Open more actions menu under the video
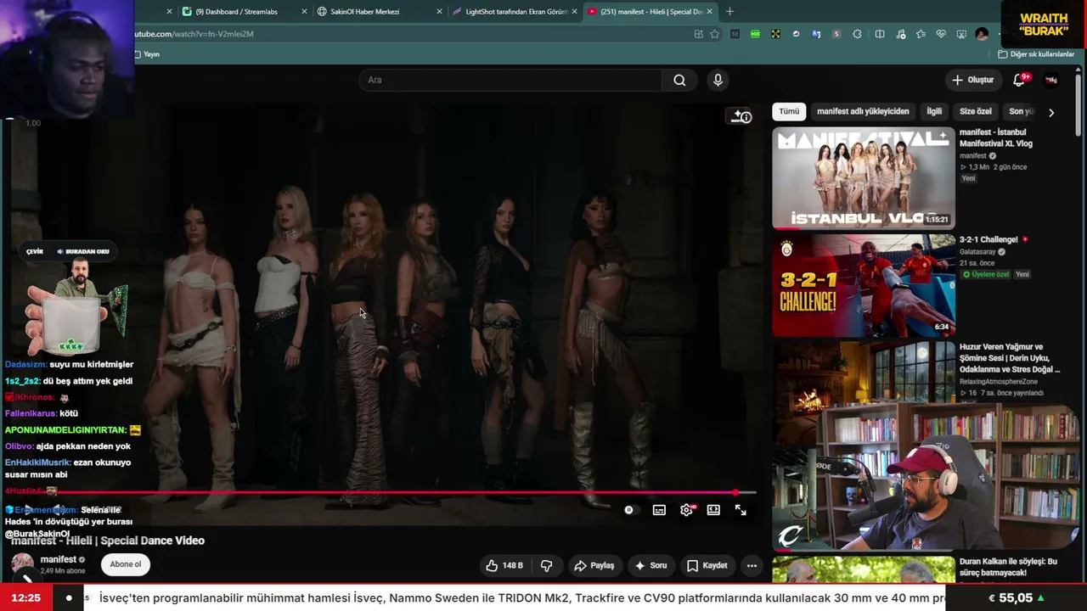 (x=752, y=565)
